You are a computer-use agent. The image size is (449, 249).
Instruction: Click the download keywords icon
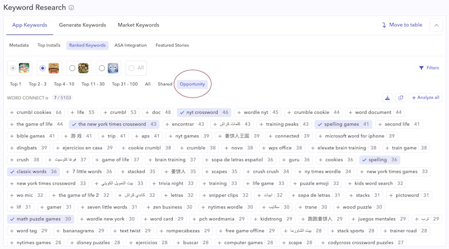pyautogui.click(x=387, y=98)
